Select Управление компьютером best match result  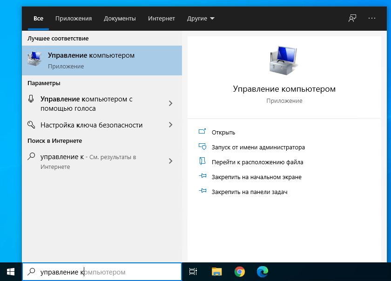pyautogui.click(x=102, y=60)
